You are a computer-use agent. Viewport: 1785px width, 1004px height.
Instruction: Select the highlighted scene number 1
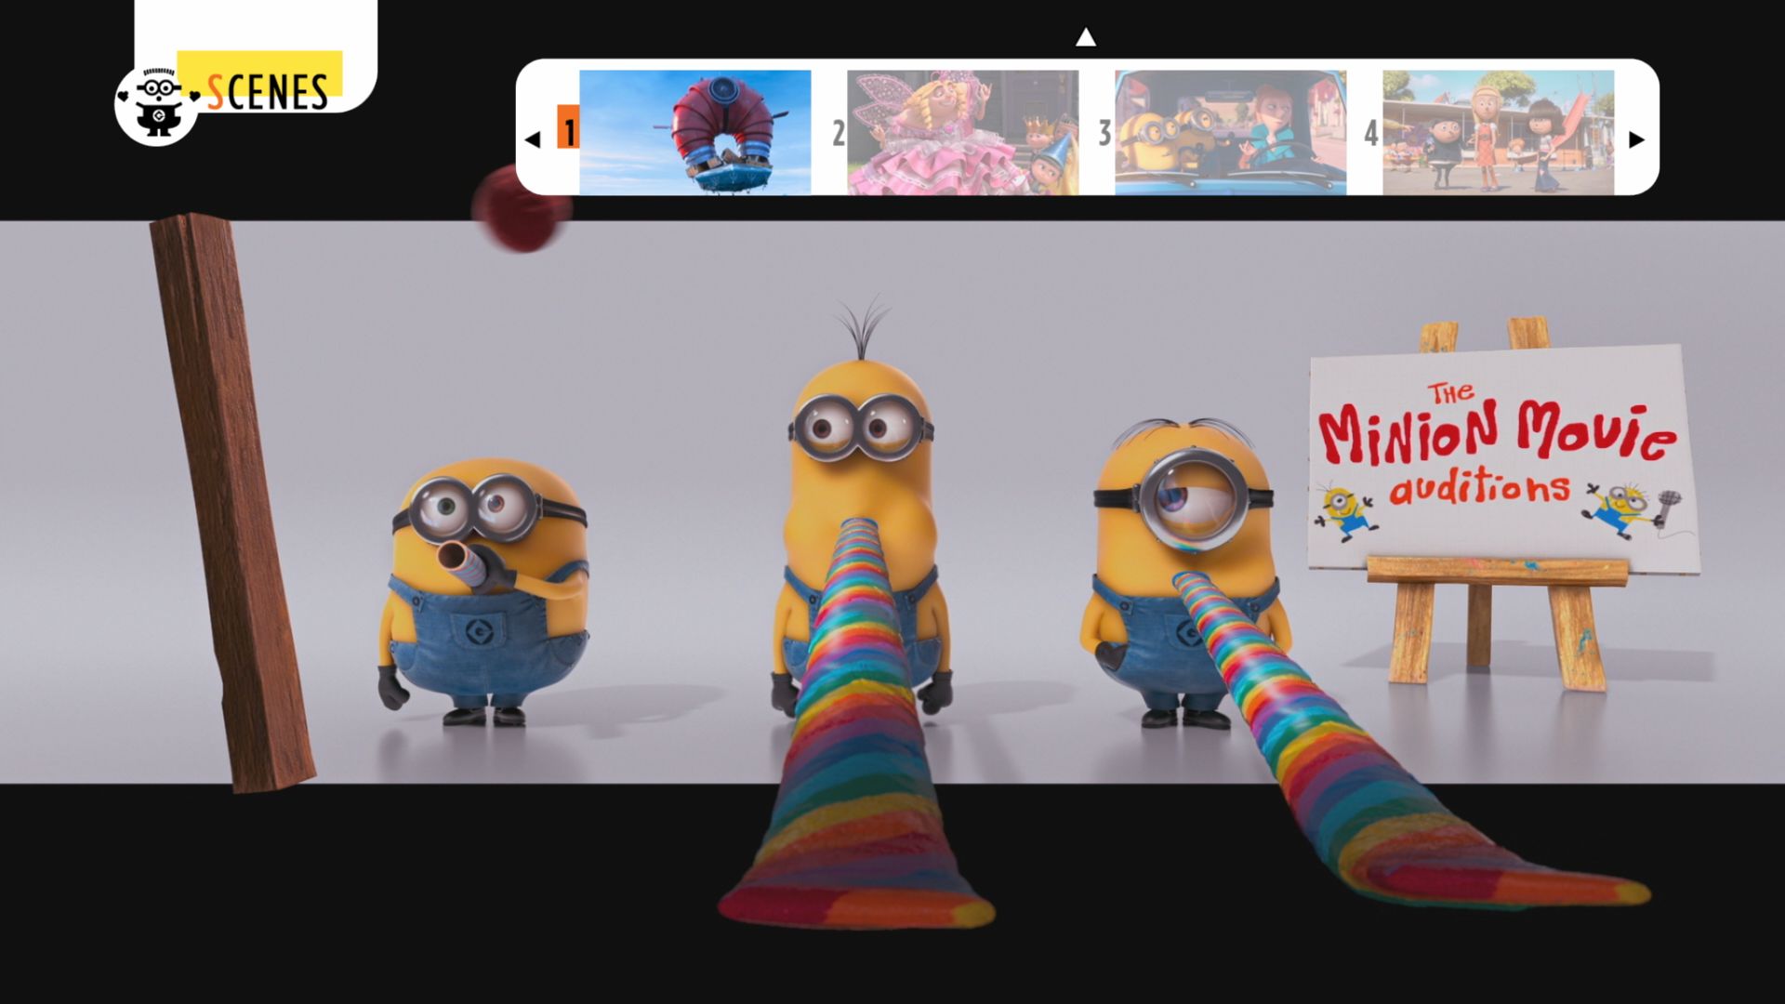(x=568, y=128)
